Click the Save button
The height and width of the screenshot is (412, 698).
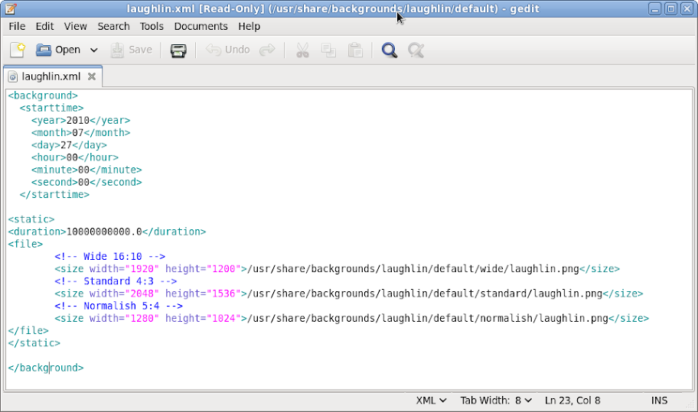point(132,50)
